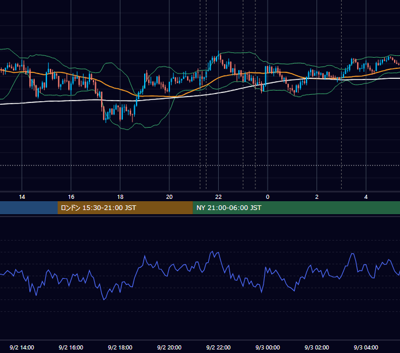Click the 9/3 02:00 date label

[316, 347]
